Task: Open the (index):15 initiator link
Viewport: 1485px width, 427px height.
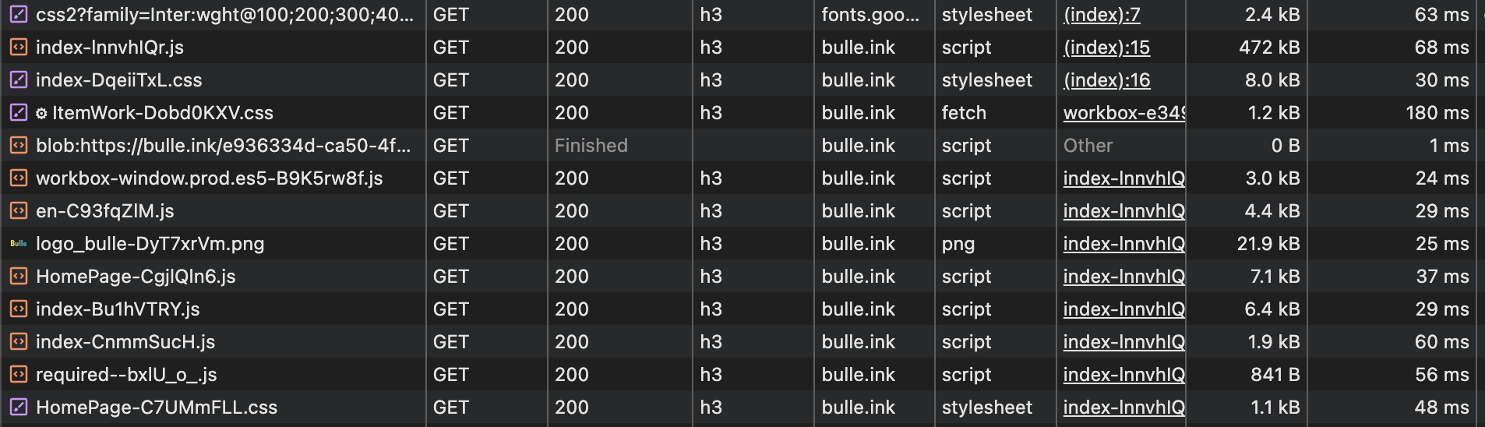Action: [1106, 48]
